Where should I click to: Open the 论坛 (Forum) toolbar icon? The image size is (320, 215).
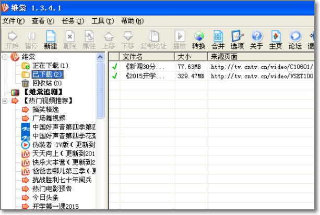pyautogui.click(x=295, y=39)
